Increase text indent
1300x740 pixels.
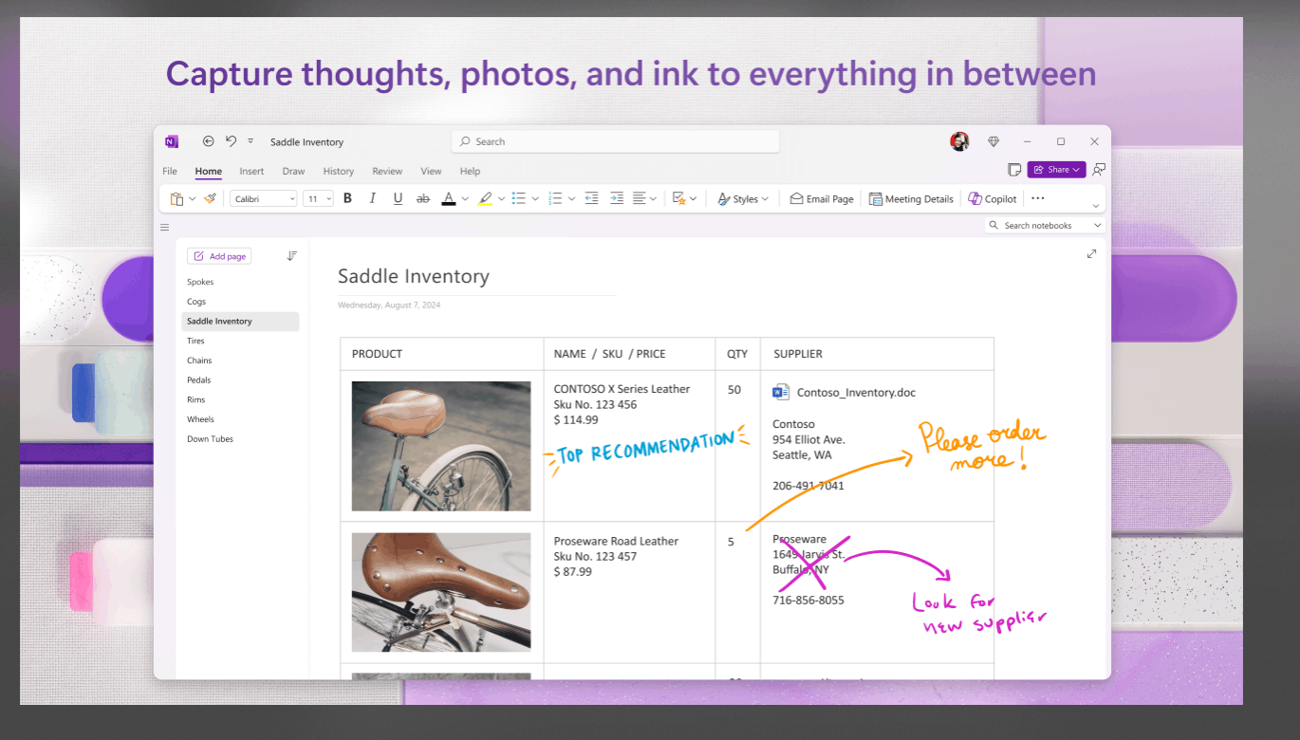point(617,198)
